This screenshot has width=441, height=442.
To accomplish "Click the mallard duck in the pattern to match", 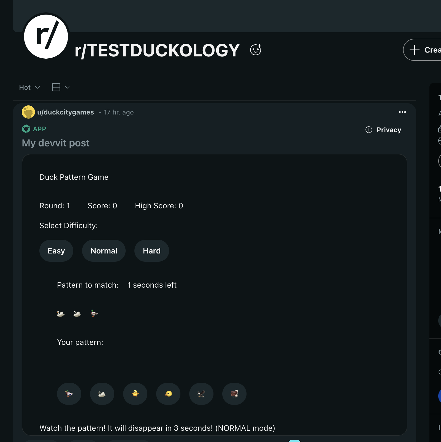I will coord(94,313).
